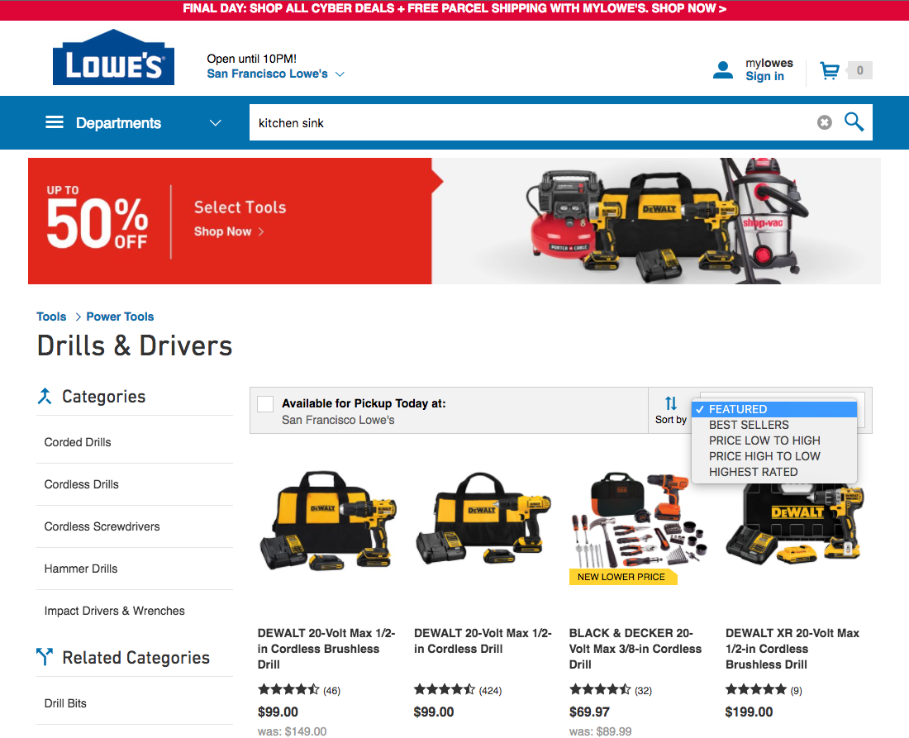This screenshot has width=909, height=738.
Task: Click the mylowes account person icon
Action: tap(723, 70)
